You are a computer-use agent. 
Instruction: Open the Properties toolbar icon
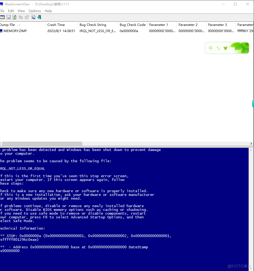pos(27,17)
